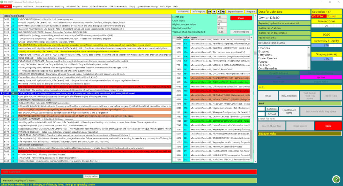The height and width of the screenshot is (186, 343).
Task: Click Expand Name button
Action: point(235,11)
